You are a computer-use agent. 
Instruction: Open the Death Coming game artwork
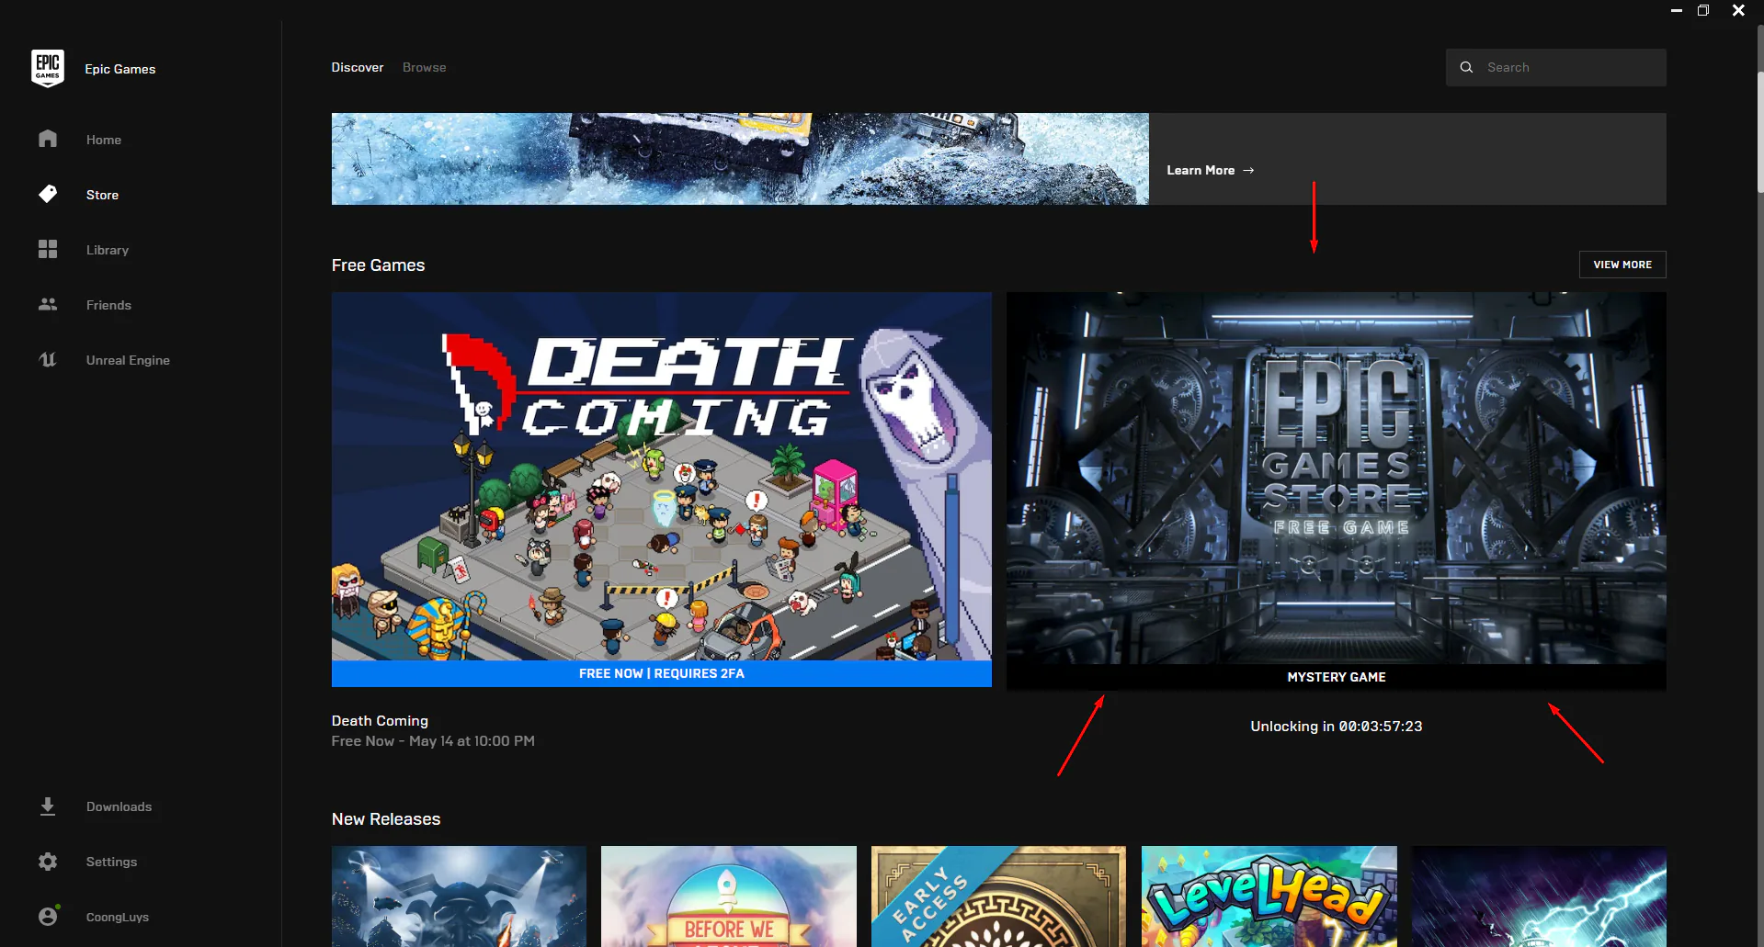662,476
